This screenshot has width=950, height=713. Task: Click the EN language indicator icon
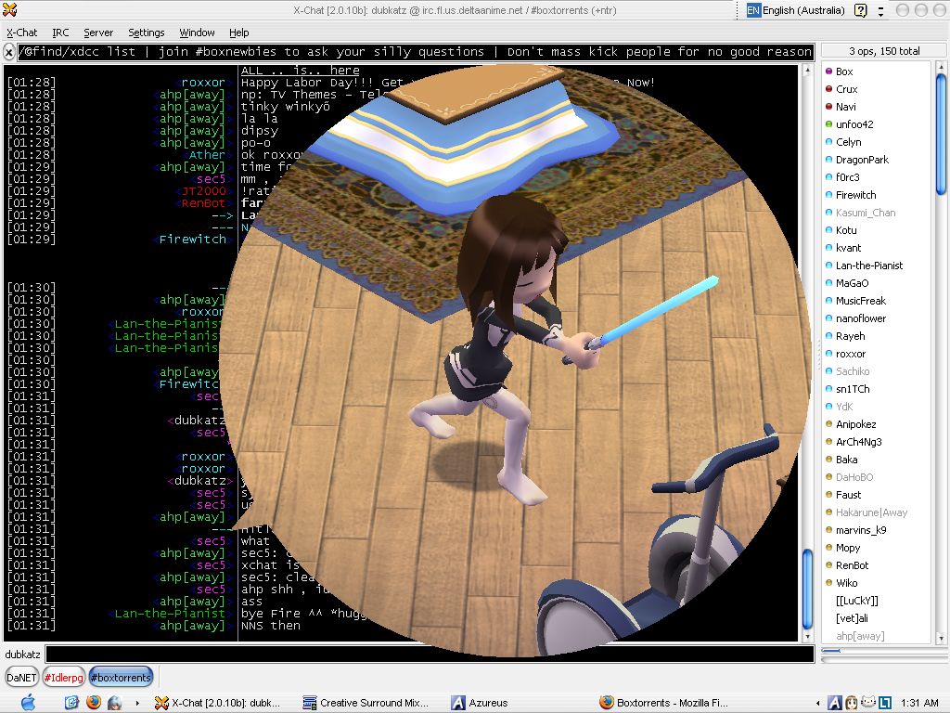coord(753,10)
